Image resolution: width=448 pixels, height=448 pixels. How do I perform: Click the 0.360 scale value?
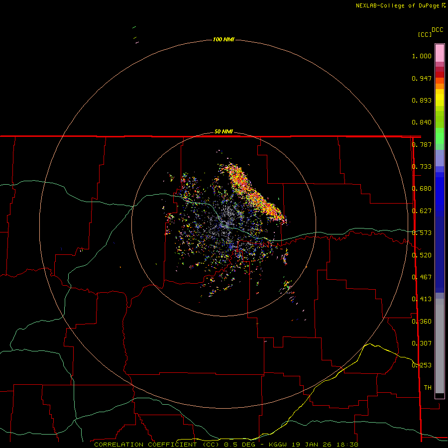(x=422, y=322)
